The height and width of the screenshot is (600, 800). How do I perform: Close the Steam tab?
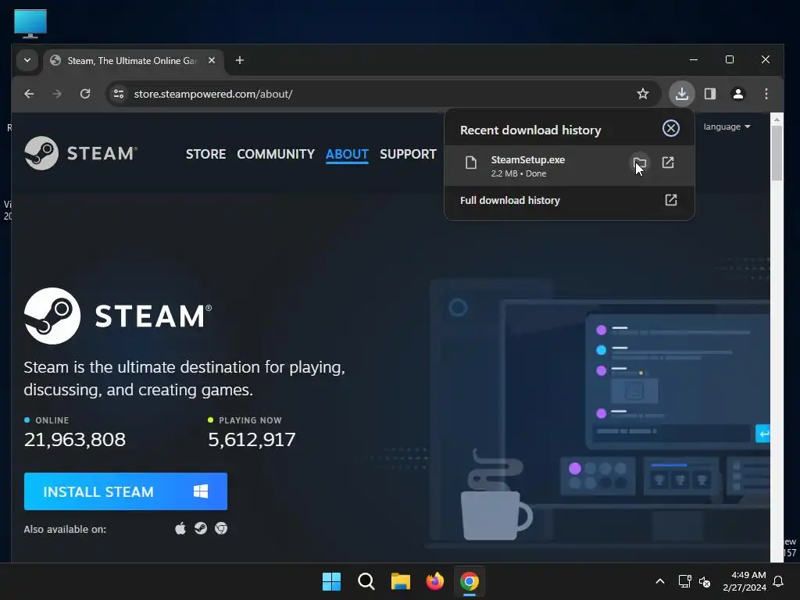tap(212, 60)
